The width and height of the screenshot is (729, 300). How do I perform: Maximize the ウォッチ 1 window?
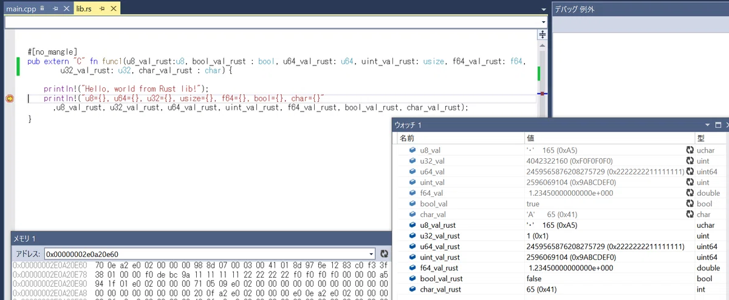coord(717,124)
